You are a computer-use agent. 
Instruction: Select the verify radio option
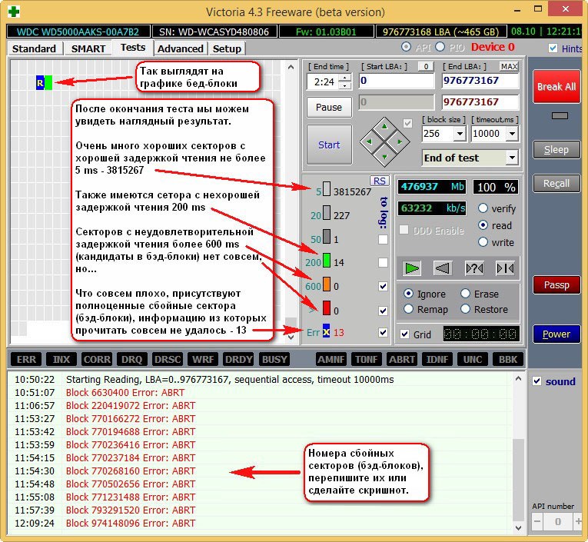[483, 208]
